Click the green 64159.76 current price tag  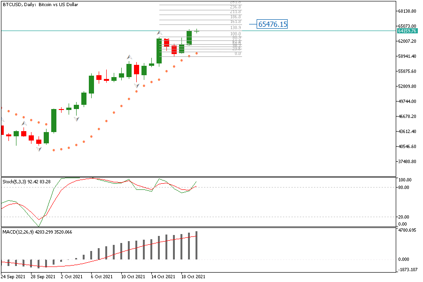tap(407, 31)
